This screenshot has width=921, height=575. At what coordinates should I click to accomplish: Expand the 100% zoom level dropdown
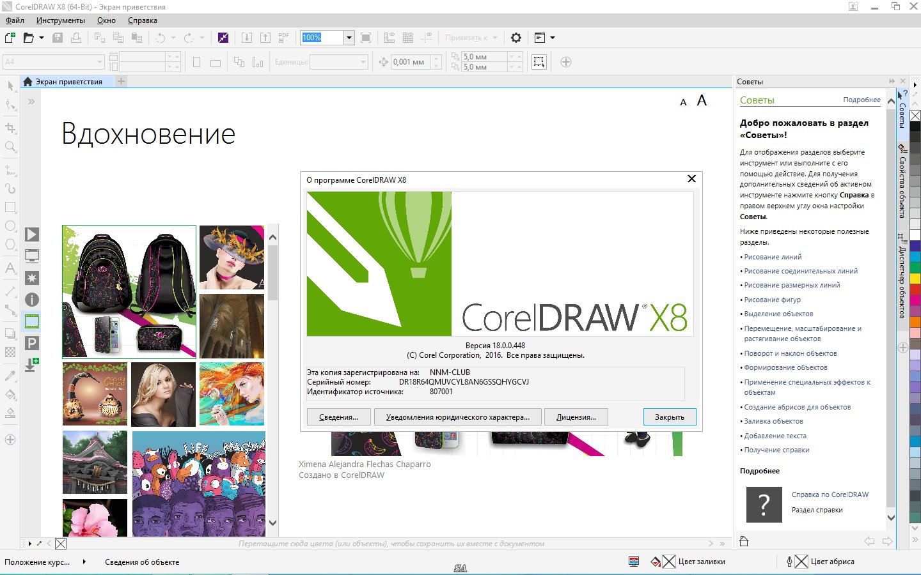coord(349,38)
